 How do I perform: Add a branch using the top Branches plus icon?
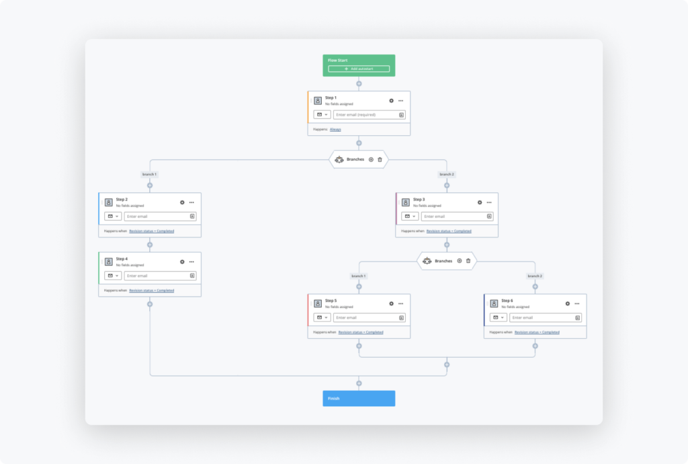371,159
